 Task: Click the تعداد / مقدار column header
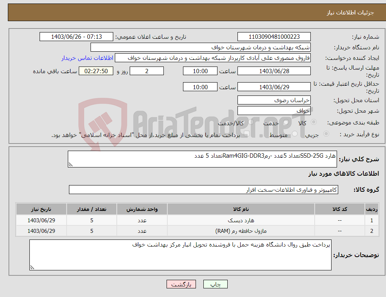click(x=92, y=209)
